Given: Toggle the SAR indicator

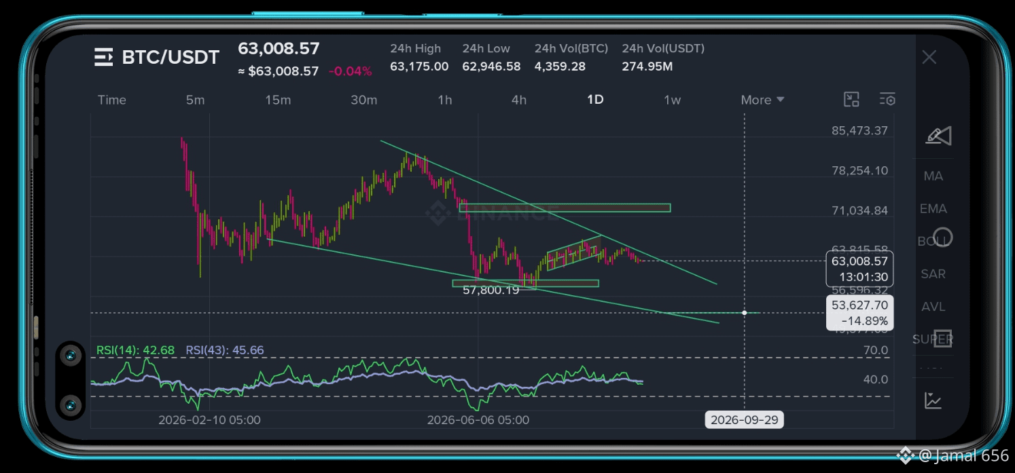Looking at the screenshot, I should click(x=933, y=273).
